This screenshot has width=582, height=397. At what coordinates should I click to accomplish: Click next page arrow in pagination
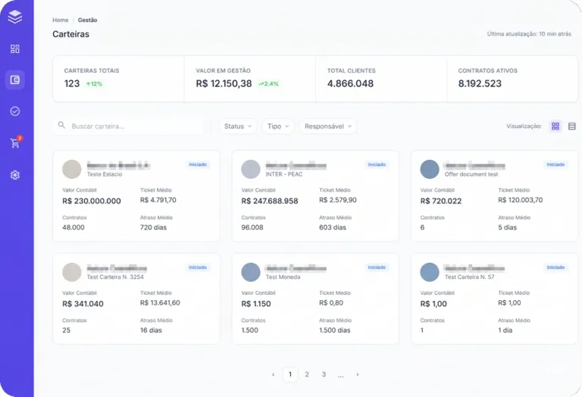[x=358, y=374]
